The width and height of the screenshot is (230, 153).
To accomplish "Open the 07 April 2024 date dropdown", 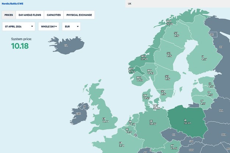I will click(19, 26).
